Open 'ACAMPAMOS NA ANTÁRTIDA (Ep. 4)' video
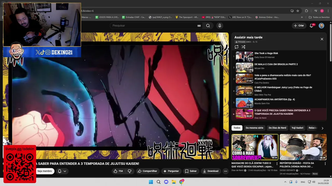332x186 pixels. [279, 102]
